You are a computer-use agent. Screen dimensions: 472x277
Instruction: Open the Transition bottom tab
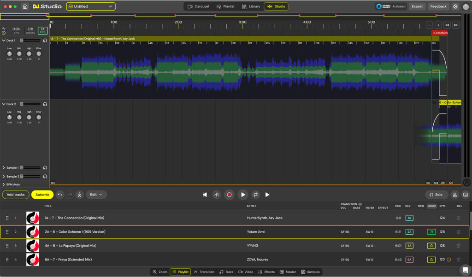(204, 272)
